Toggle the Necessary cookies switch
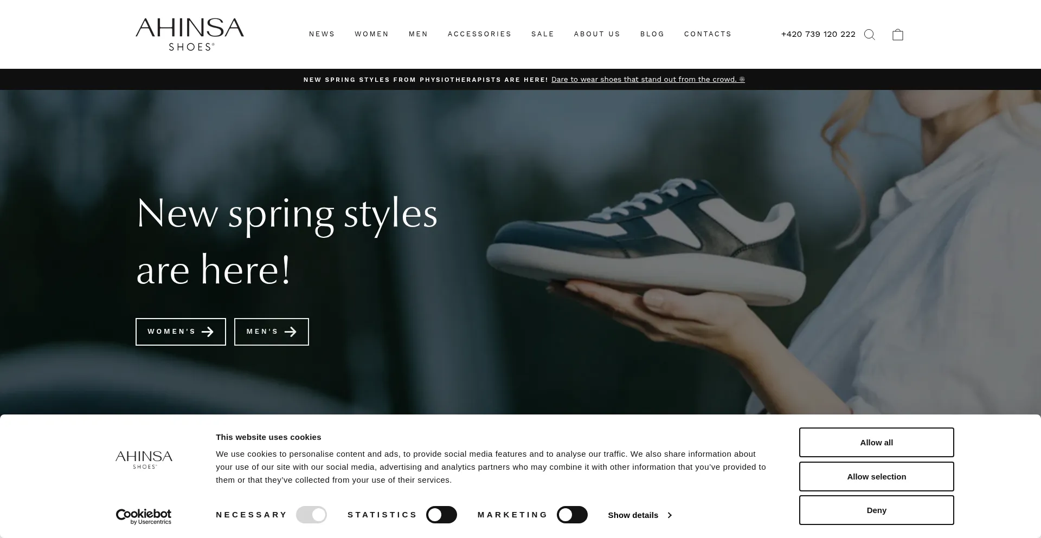 (x=311, y=515)
